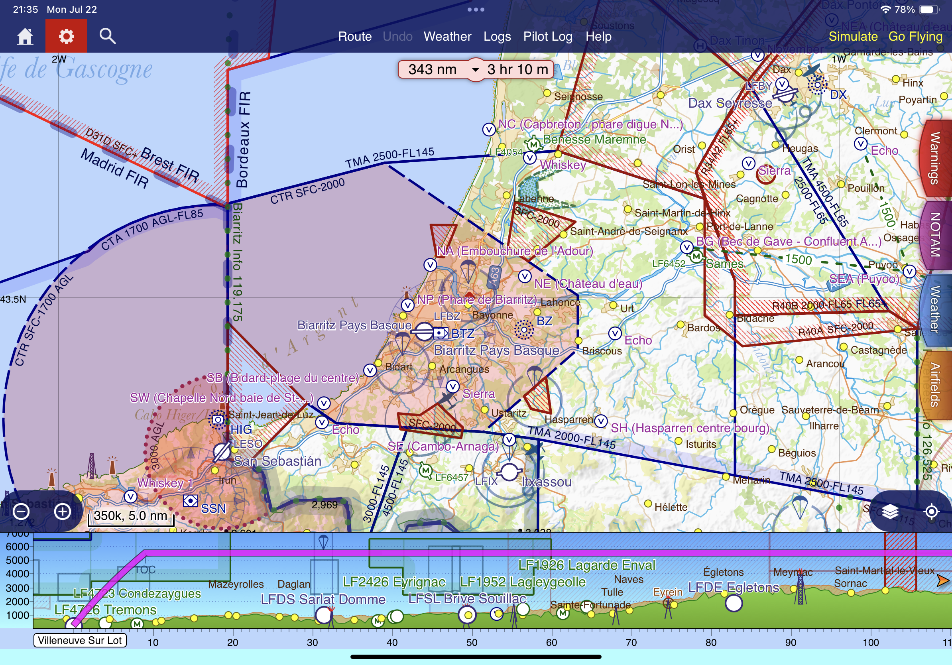Start Simulate mode
The image size is (952, 665).
pyautogui.click(x=853, y=37)
